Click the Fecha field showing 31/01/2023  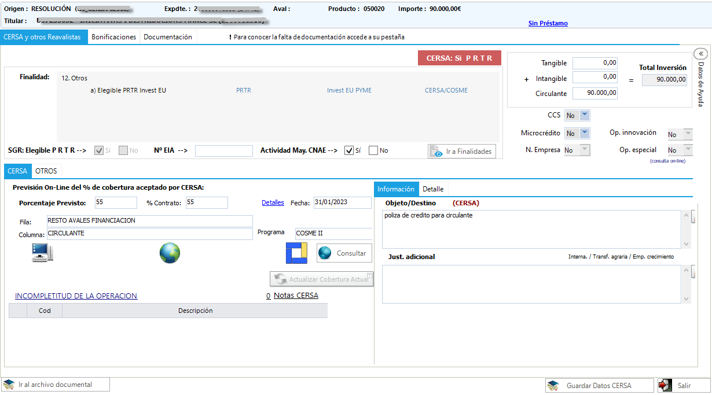(342, 202)
